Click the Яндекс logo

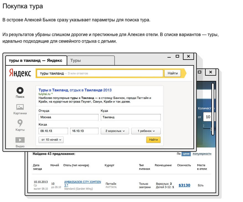point(20,73)
